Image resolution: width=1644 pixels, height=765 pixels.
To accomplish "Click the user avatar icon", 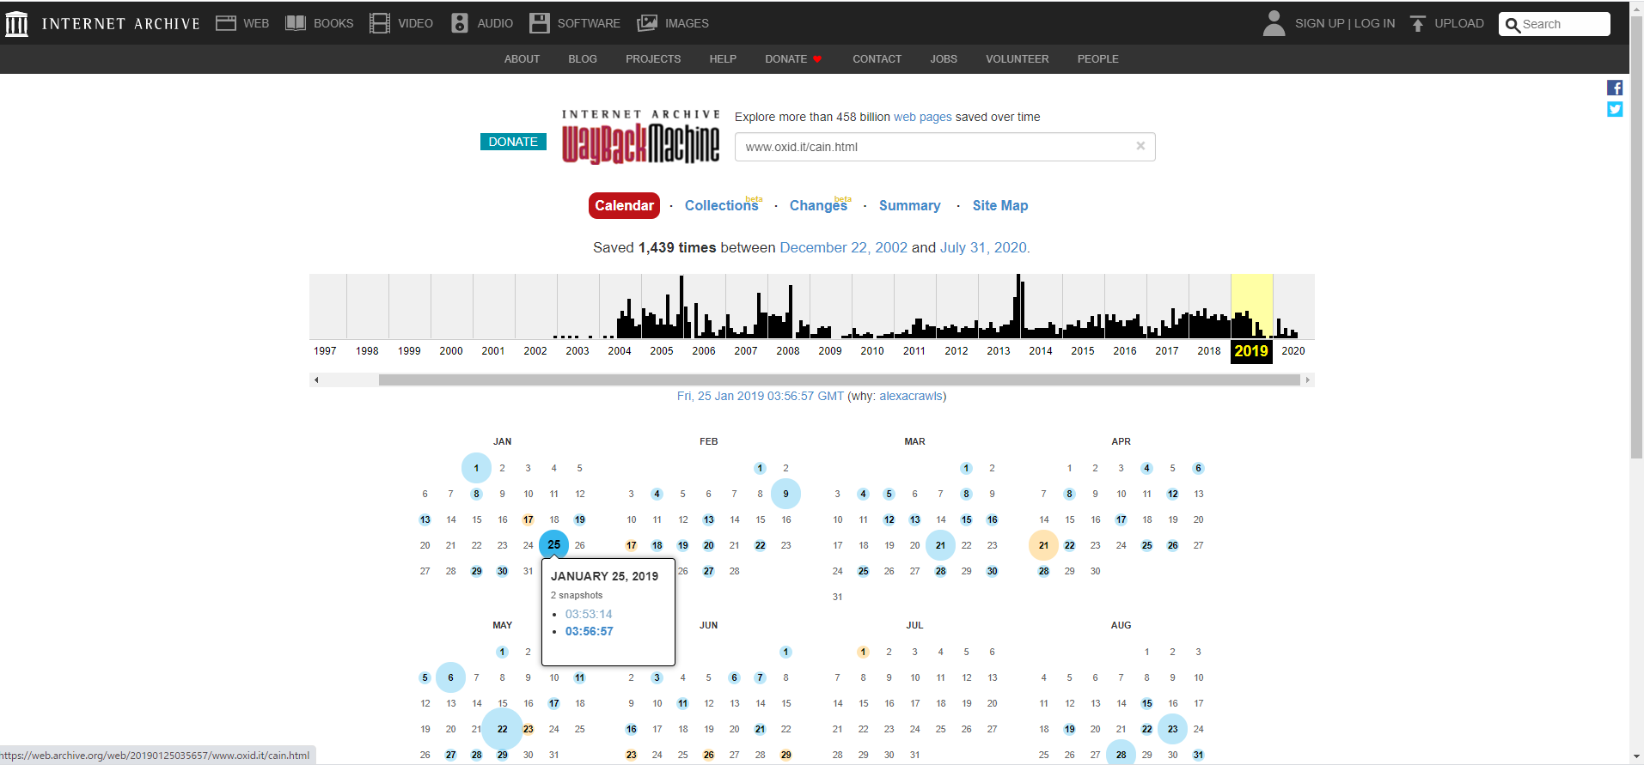I will (1274, 23).
